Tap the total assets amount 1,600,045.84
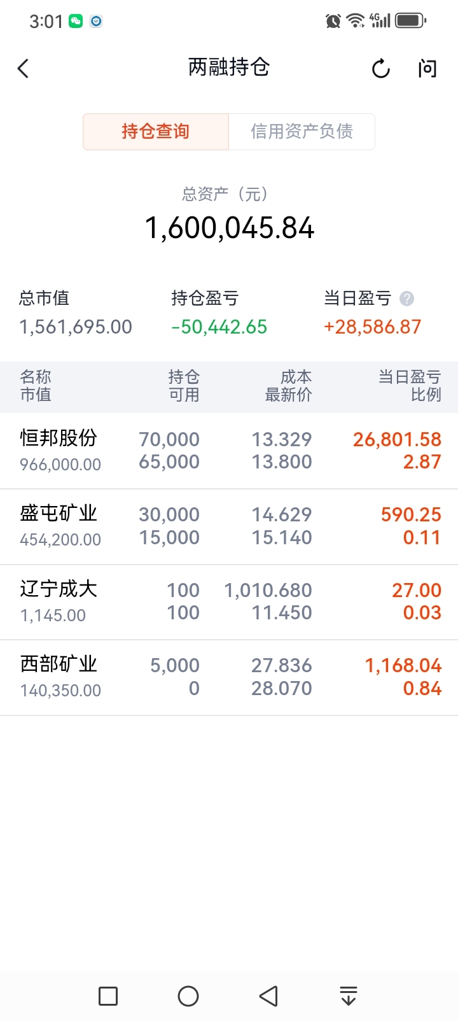 point(230,228)
